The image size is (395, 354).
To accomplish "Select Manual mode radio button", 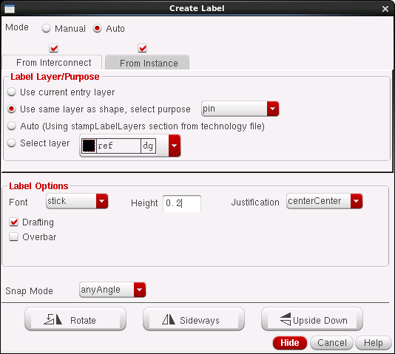I will (46, 28).
